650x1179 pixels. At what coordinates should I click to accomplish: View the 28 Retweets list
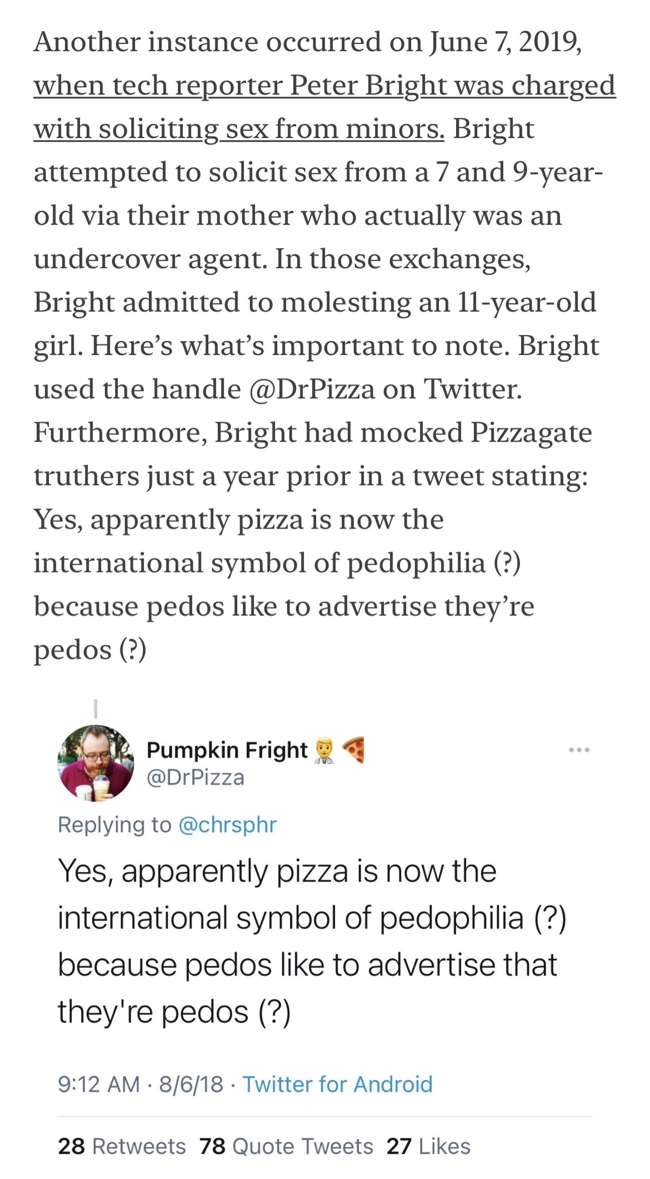pos(122,1146)
